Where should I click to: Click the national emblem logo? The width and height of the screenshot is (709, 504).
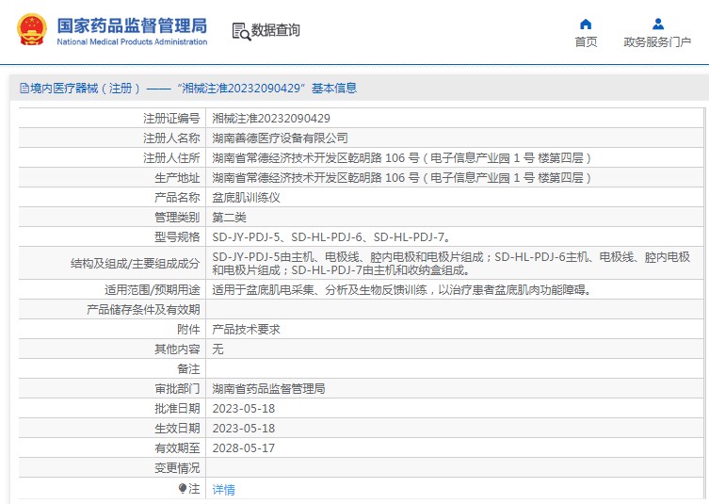32,29
